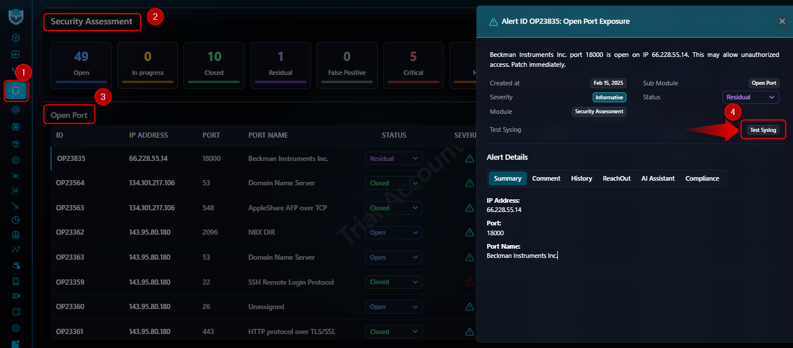Open status dropdown for row OP23835
This screenshot has width=793, height=348.
coord(394,159)
